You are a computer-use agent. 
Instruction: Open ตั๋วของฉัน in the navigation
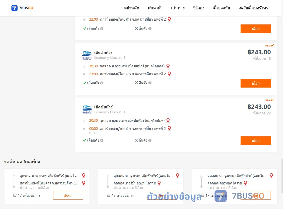[x=221, y=8]
